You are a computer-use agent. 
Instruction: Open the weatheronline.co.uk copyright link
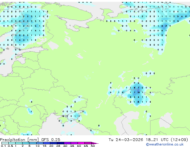click(165, 144)
